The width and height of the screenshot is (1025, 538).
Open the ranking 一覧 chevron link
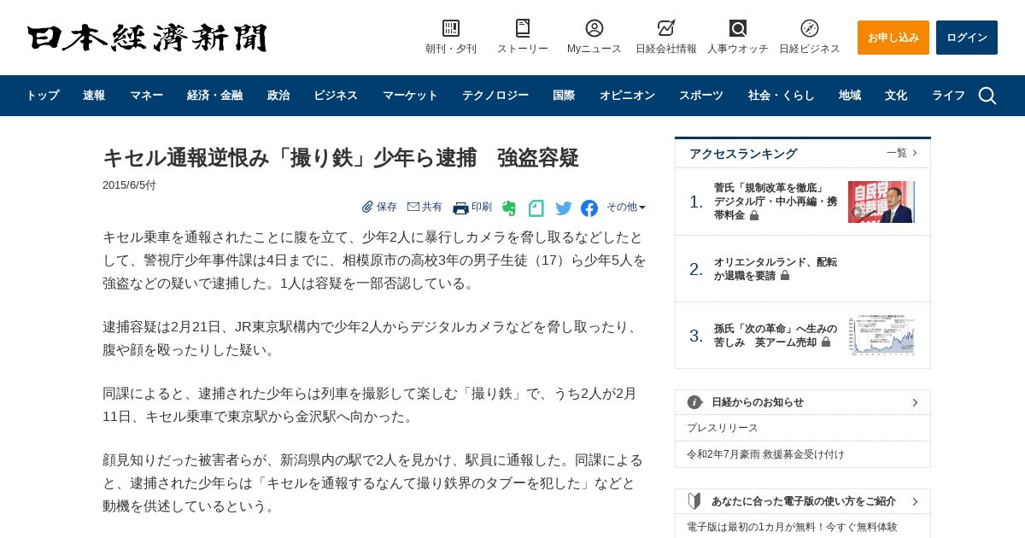click(902, 153)
